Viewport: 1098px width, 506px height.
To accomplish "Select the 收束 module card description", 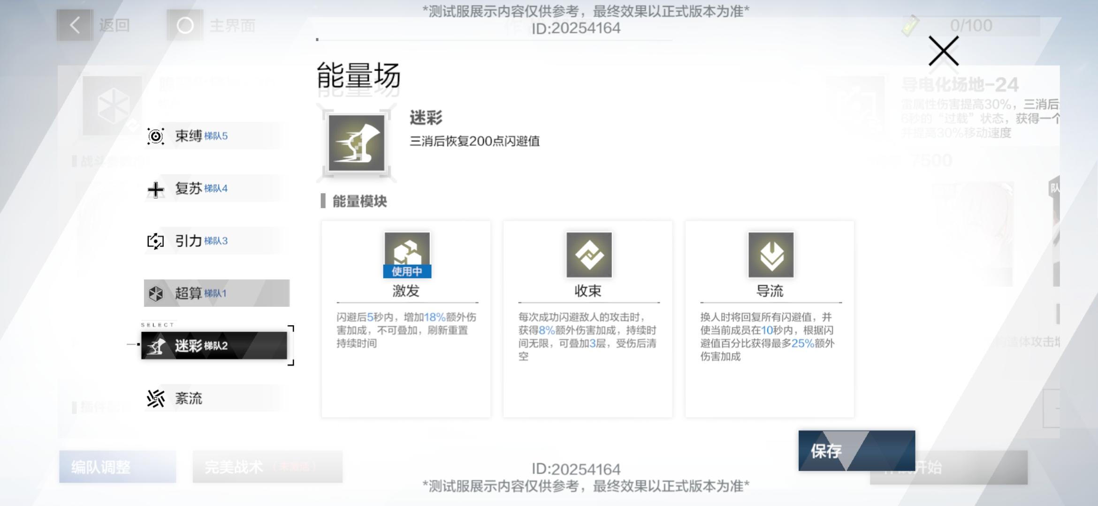I will coord(587,337).
